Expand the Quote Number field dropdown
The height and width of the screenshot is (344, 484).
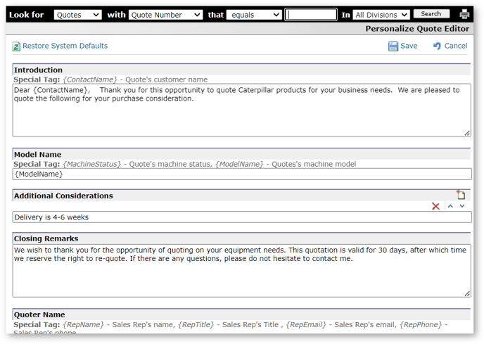click(165, 15)
